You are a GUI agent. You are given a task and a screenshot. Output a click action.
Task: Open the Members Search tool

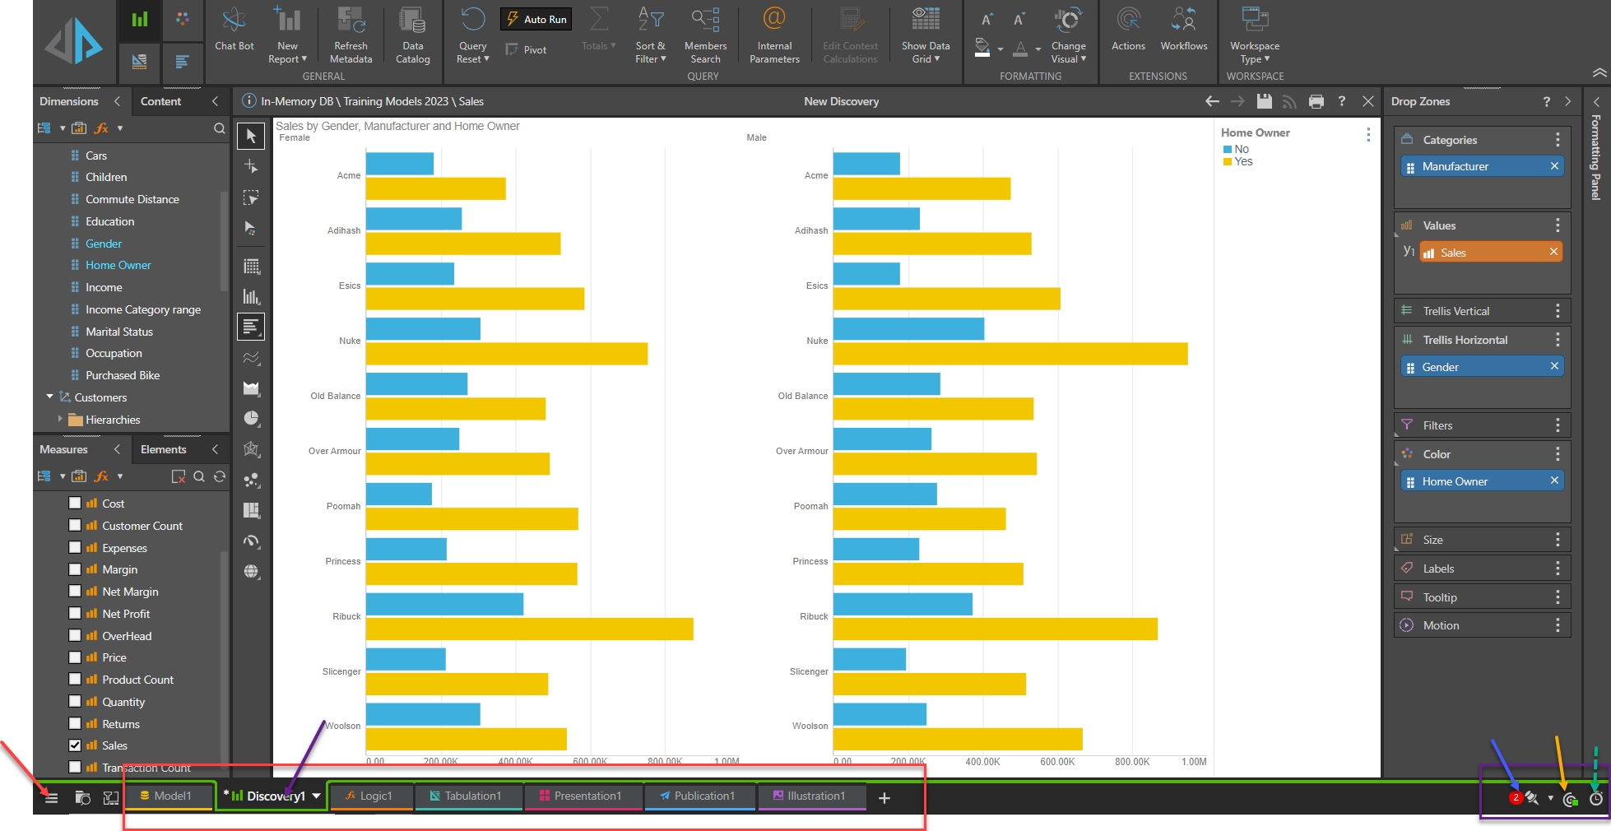tap(705, 35)
